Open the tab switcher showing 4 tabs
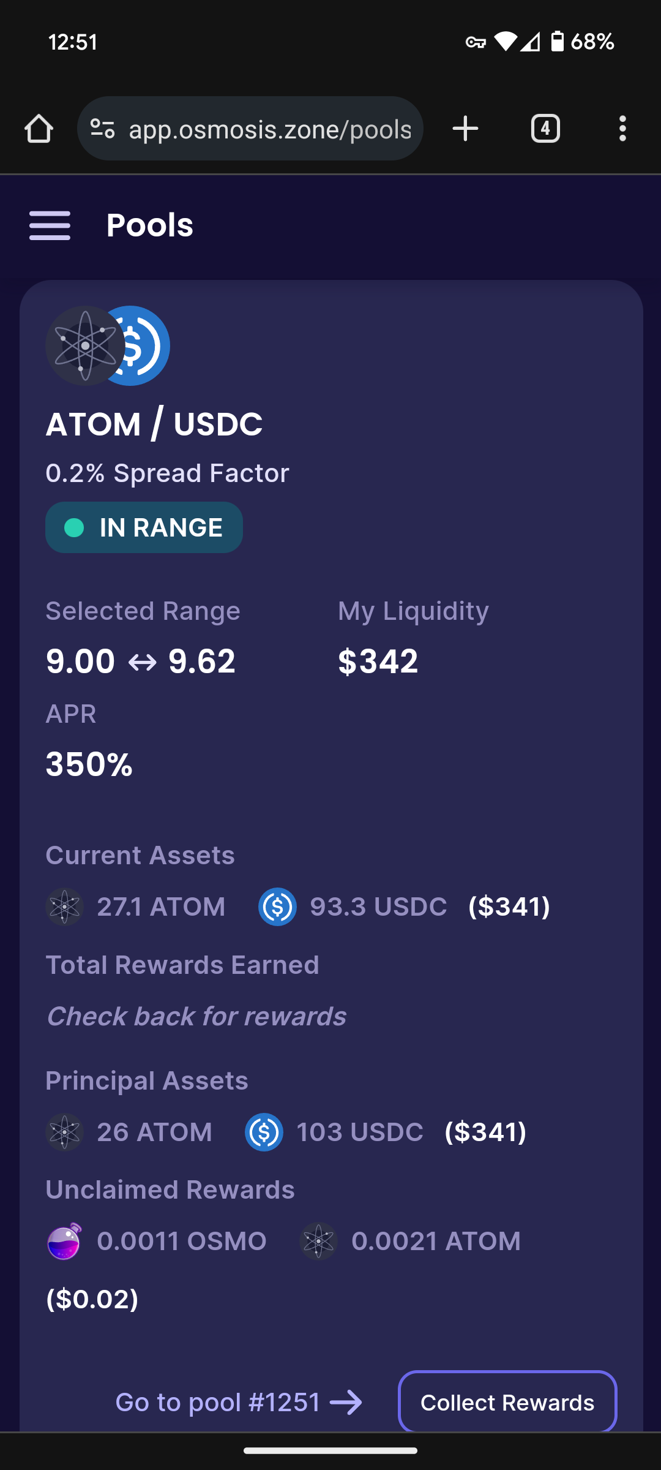This screenshot has height=1470, width=661. pyautogui.click(x=545, y=129)
